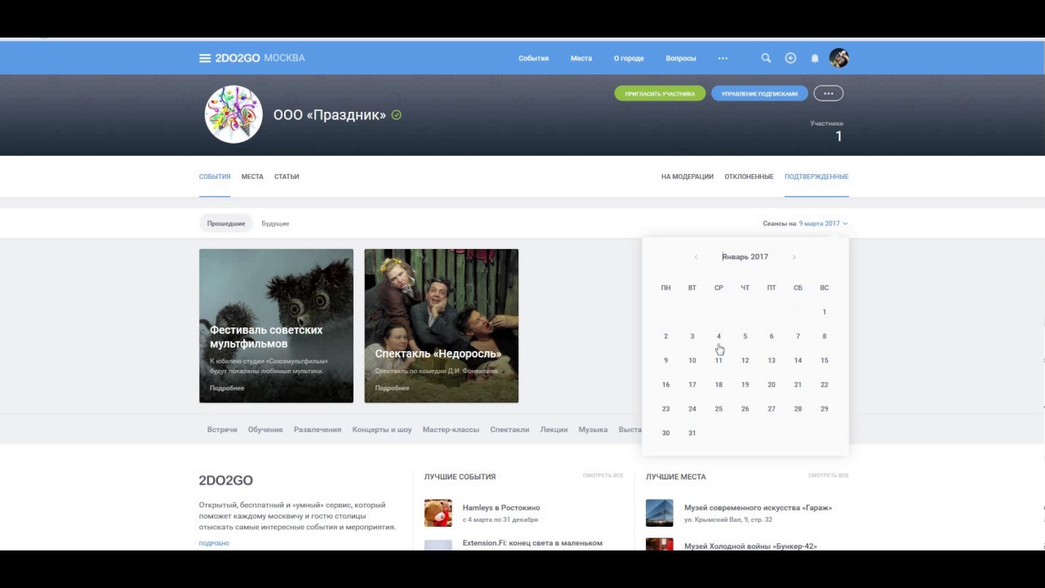Select the Обучение category
The height and width of the screenshot is (588, 1045).
click(x=265, y=430)
